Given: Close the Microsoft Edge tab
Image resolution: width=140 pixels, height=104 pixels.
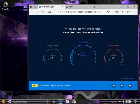Looking at the screenshot, I should [x=62, y=7].
